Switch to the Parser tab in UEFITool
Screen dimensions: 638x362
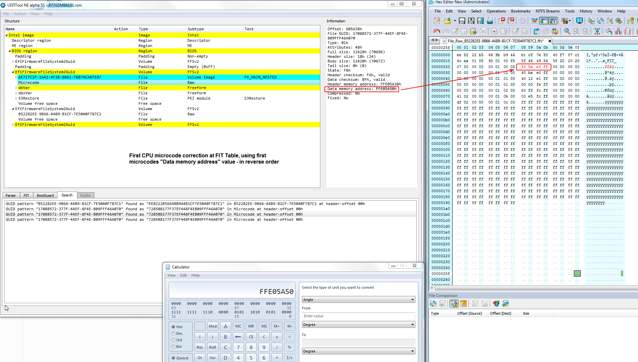click(x=11, y=195)
